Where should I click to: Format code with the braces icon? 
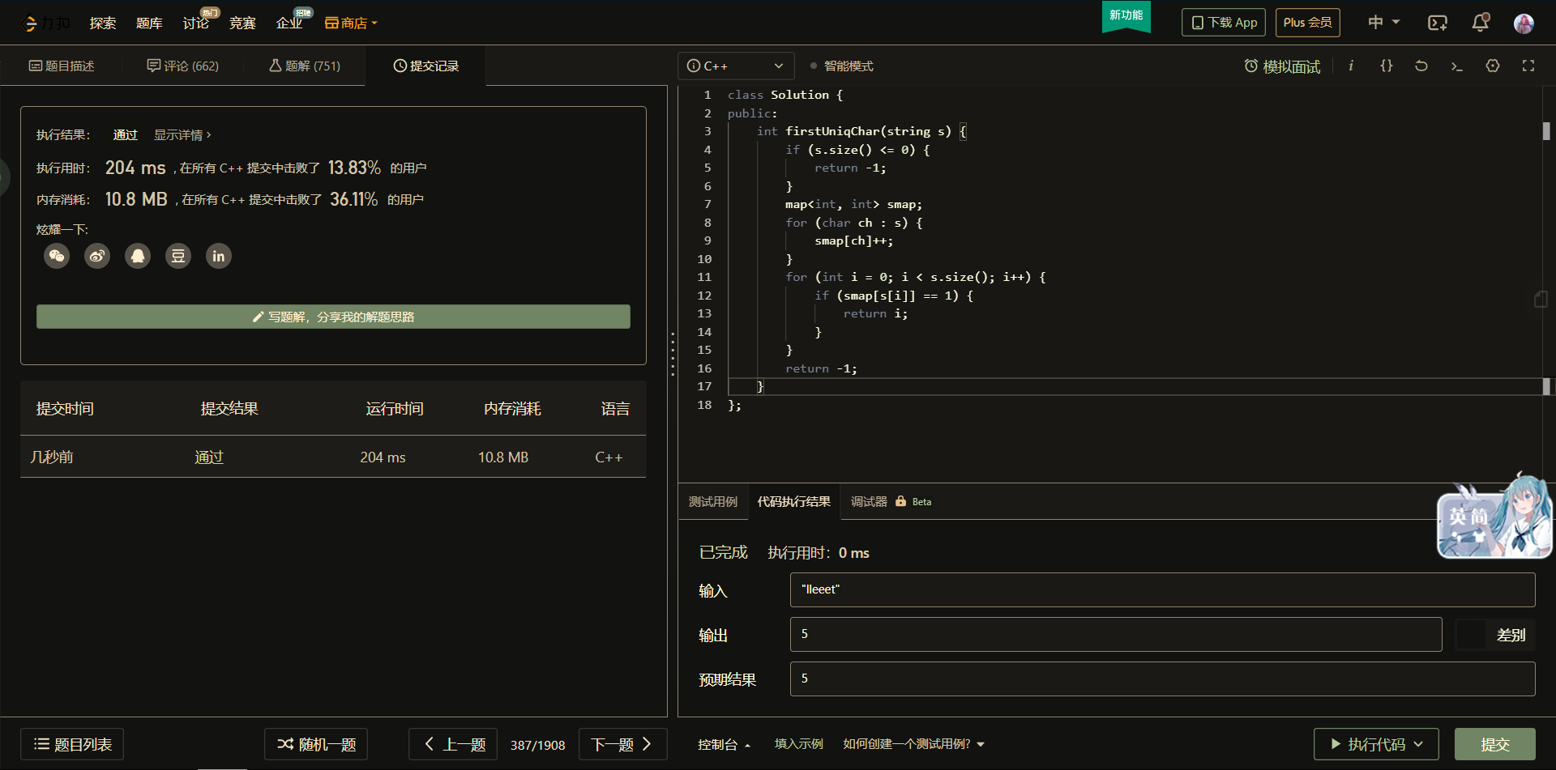click(x=1387, y=66)
